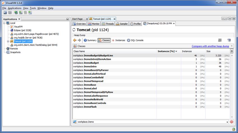Select the Snapshots tree node
The height and width of the screenshot is (133, 238).
[15, 52]
